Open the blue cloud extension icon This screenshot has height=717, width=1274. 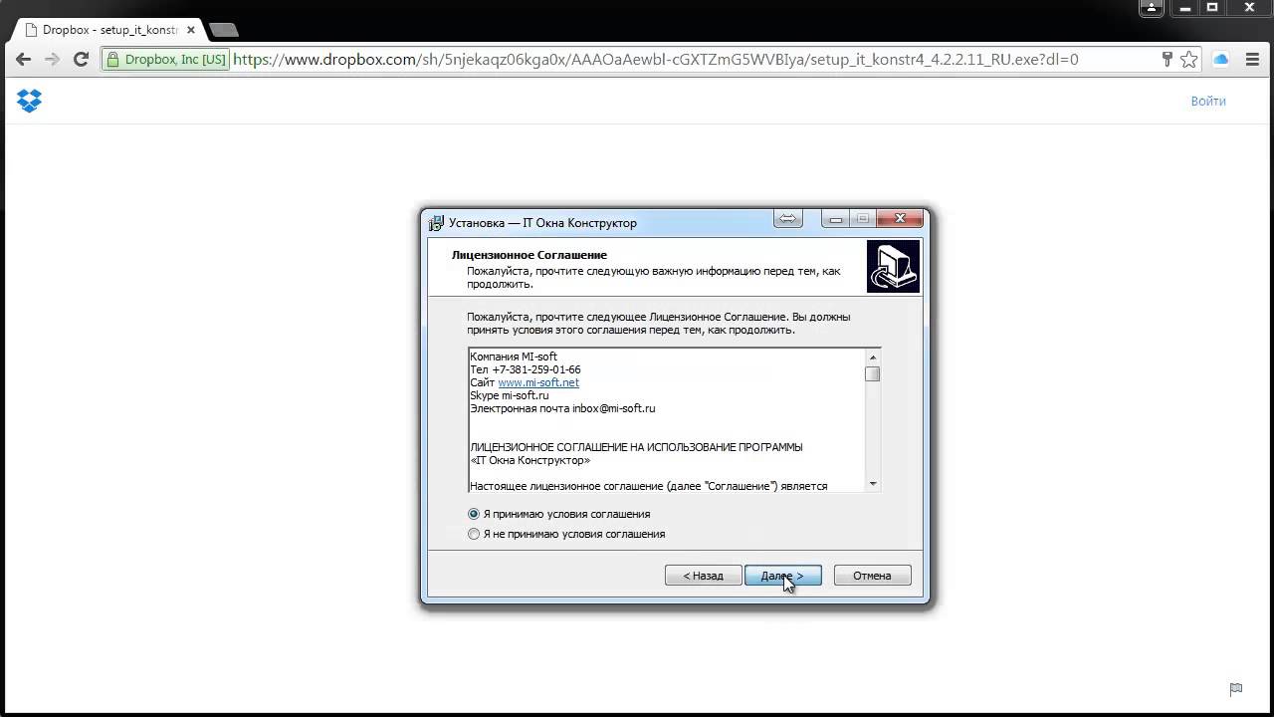coord(1221,60)
